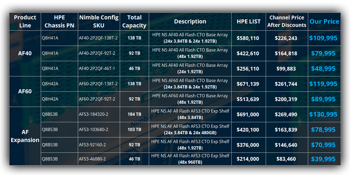Click the HPE Chassis PN column header

[x=59, y=21]
